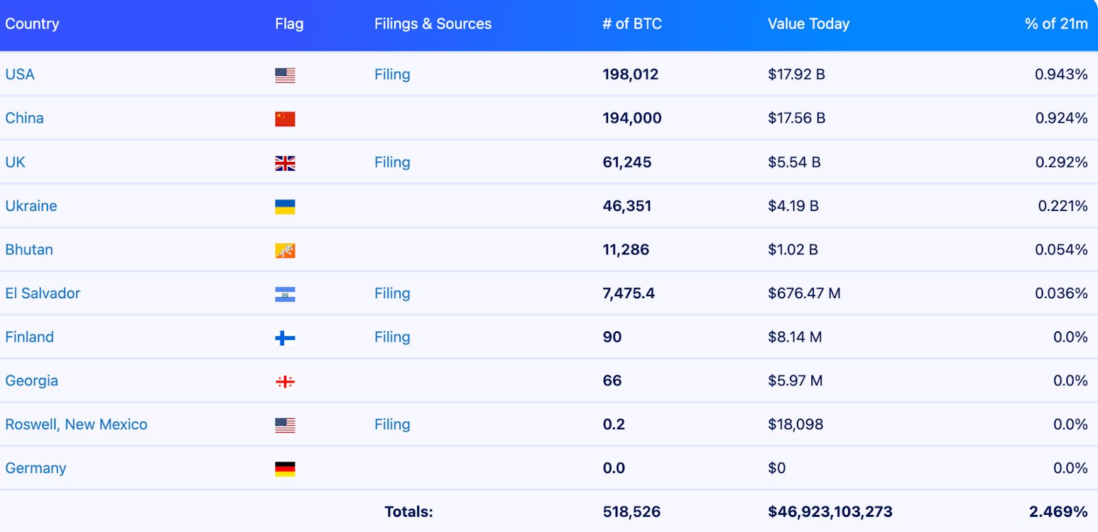This screenshot has width=1098, height=532.
Task: Click the Value Today column header
Action: (808, 23)
